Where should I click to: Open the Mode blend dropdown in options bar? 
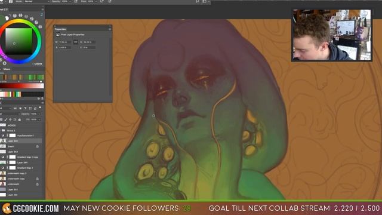[36, 1]
